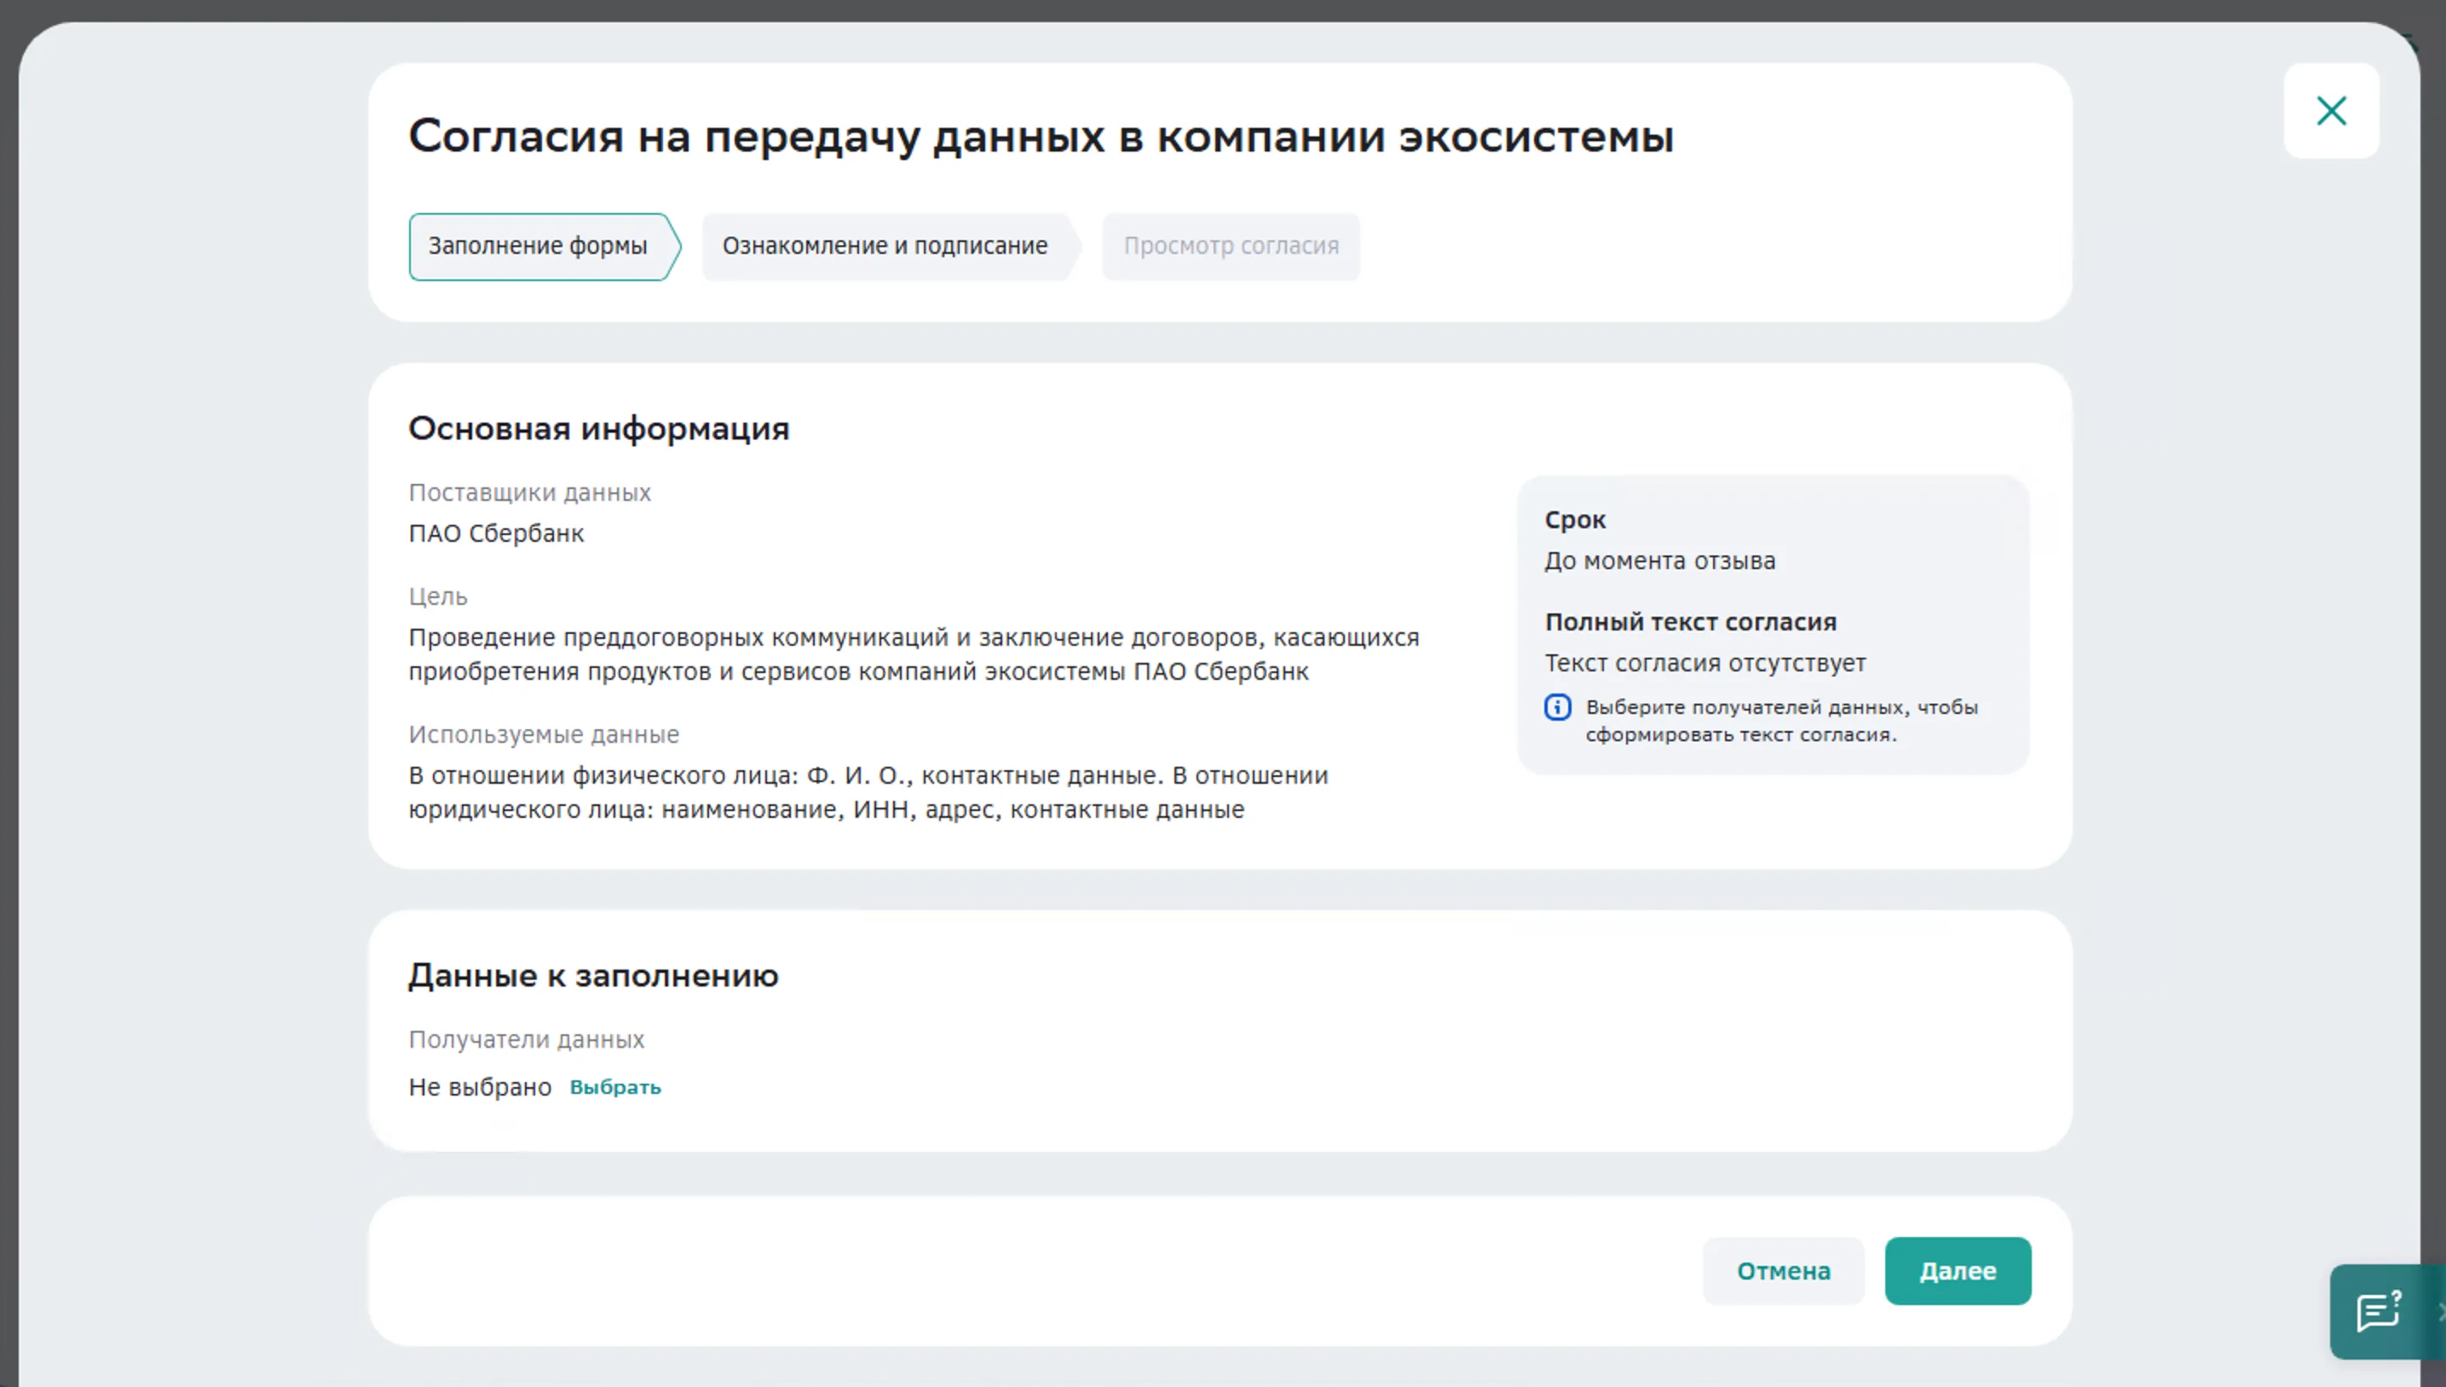Click the data text «В отношении физического лица…»
This screenshot has width=2446, height=1387.
coord(868,792)
